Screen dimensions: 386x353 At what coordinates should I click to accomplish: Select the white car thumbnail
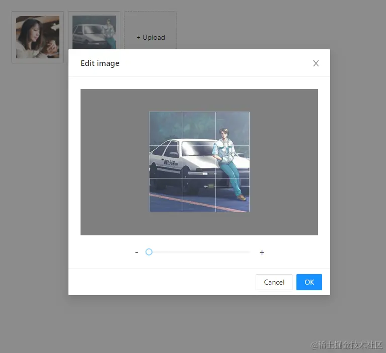[94, 32]
